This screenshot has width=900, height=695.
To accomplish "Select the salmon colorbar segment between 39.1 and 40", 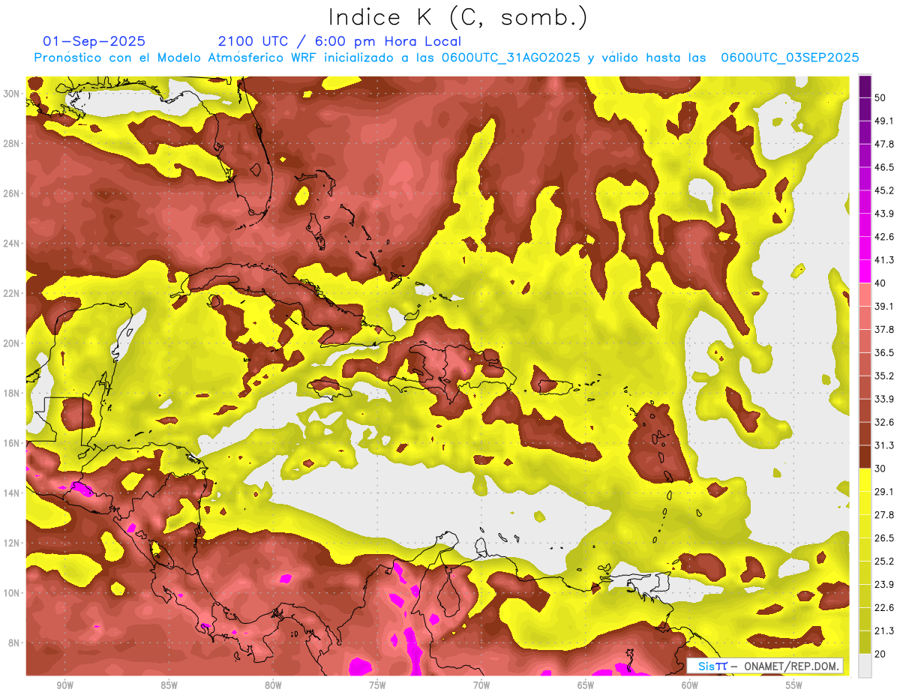I will click(865, 295).
